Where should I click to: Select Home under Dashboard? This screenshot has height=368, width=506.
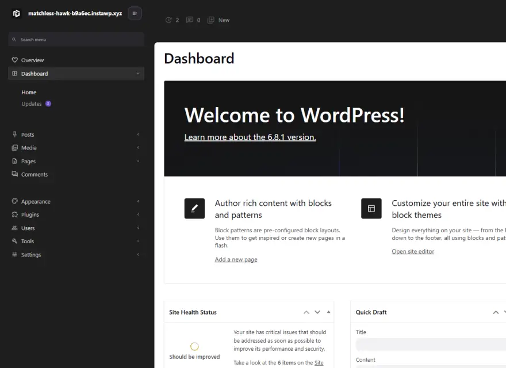[29, 93]
